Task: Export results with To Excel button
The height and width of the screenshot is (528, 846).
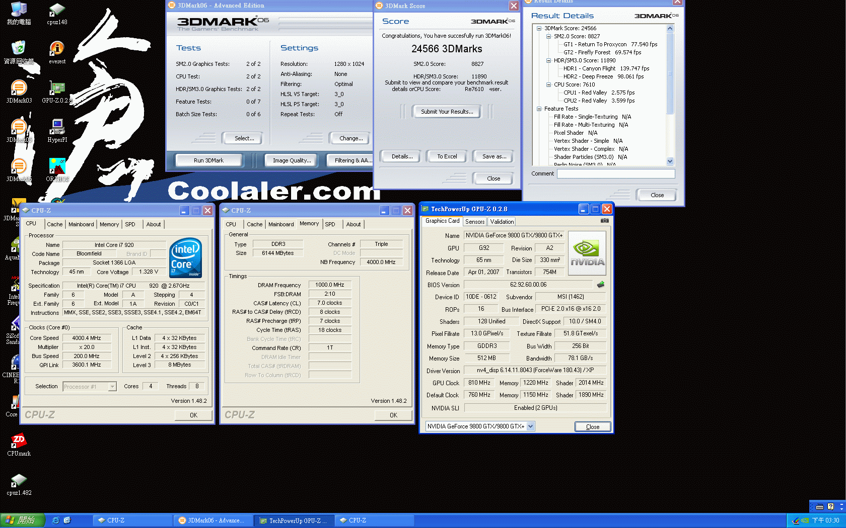Action: coord(447,156)
